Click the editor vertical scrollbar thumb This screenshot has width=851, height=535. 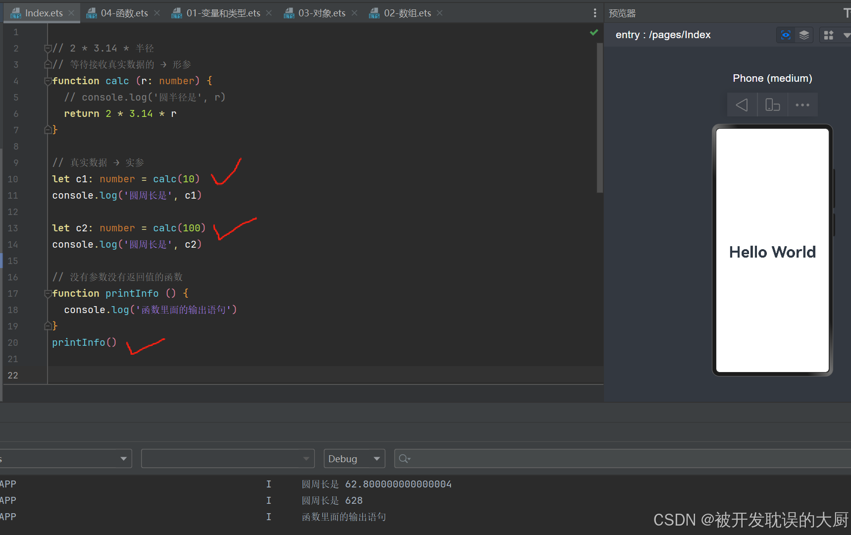[x=600, y=118]
